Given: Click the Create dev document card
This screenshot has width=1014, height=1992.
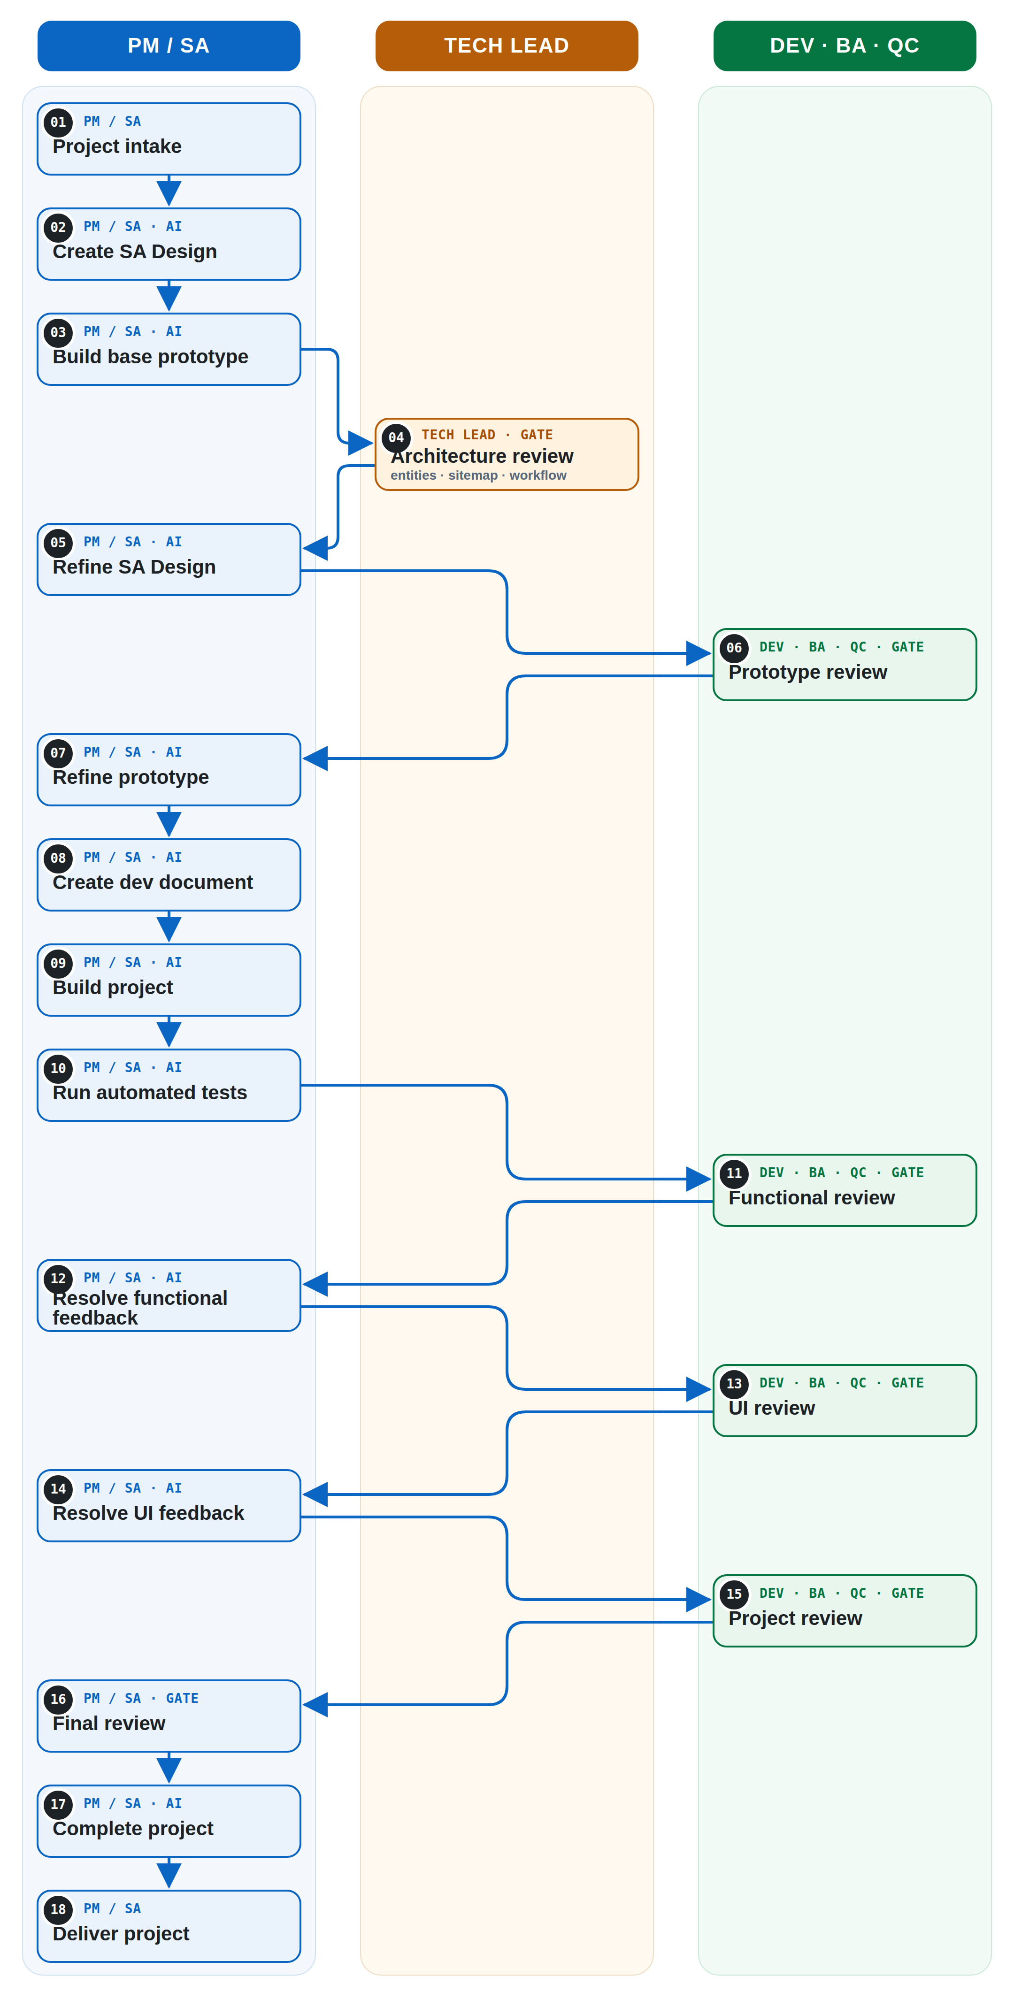Looking at the screenshot, I should tap(169, 874).
